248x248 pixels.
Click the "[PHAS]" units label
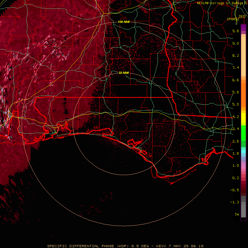[x=233, y=19]
